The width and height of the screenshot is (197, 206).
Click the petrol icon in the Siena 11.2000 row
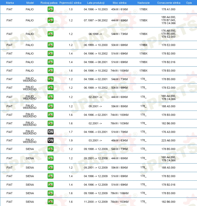[50, 202]
